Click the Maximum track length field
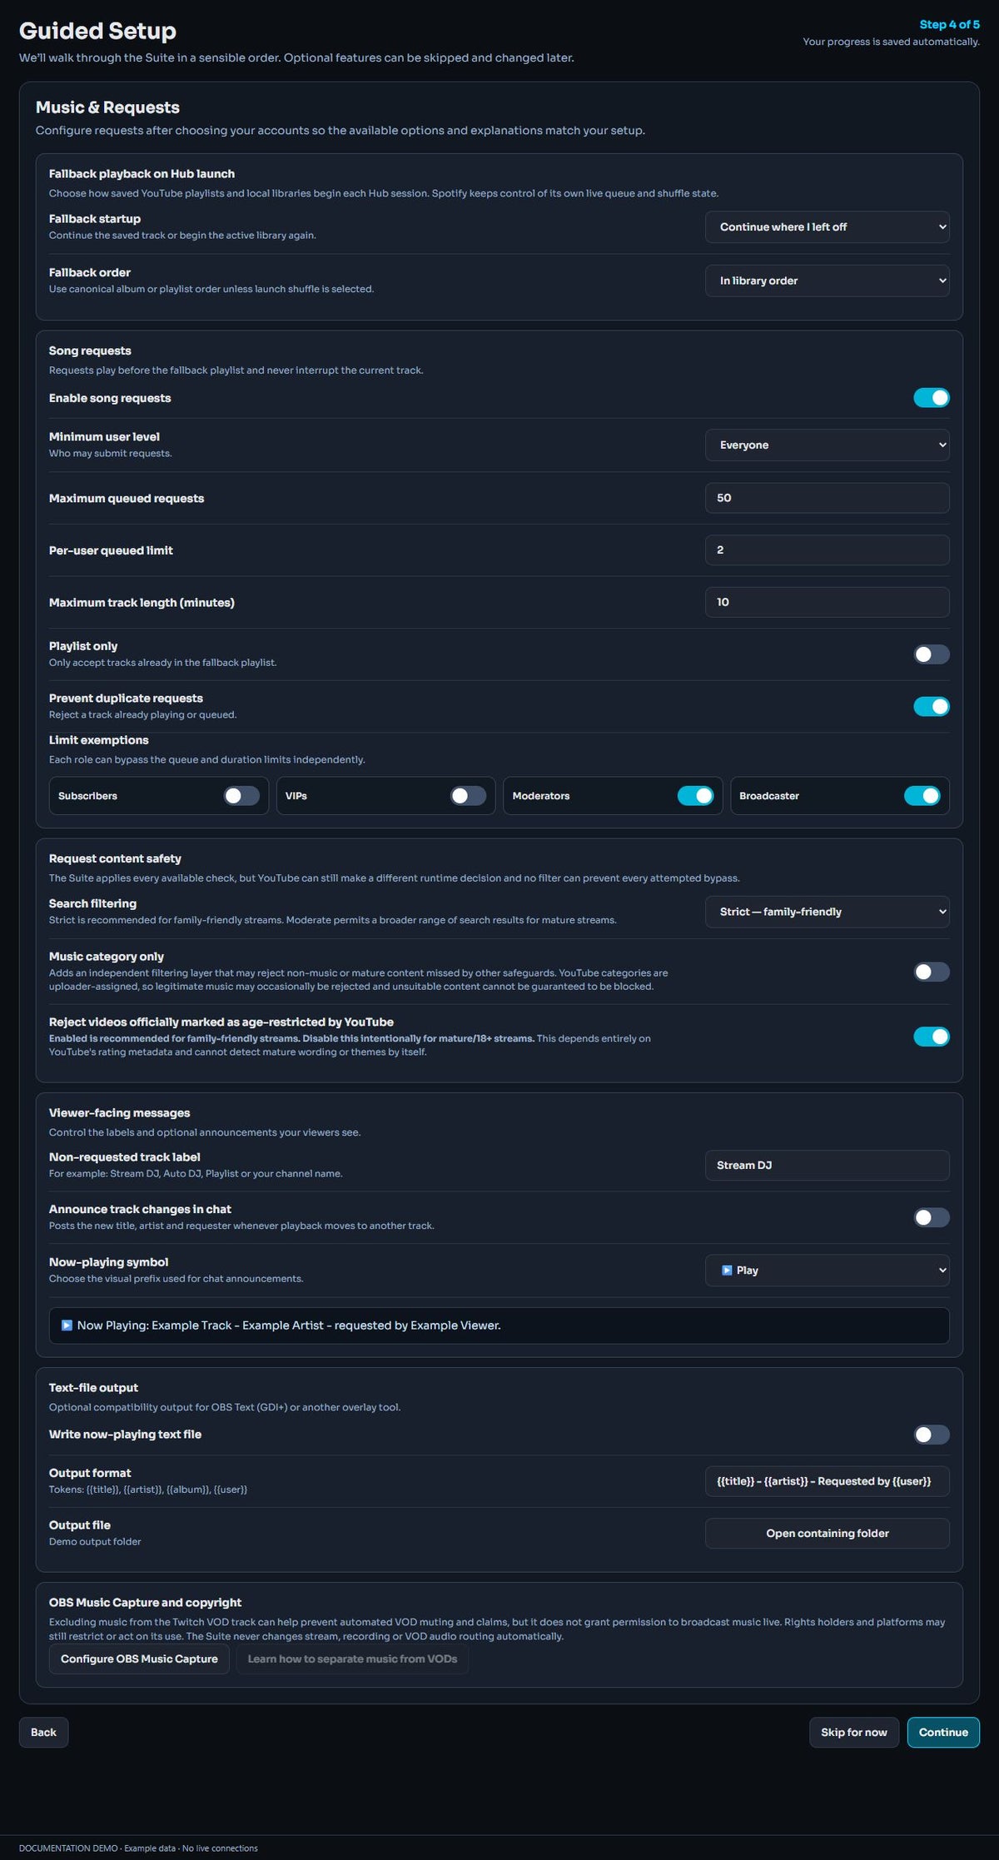Viewport: 999px width, 1860px height. coord(827,602)
